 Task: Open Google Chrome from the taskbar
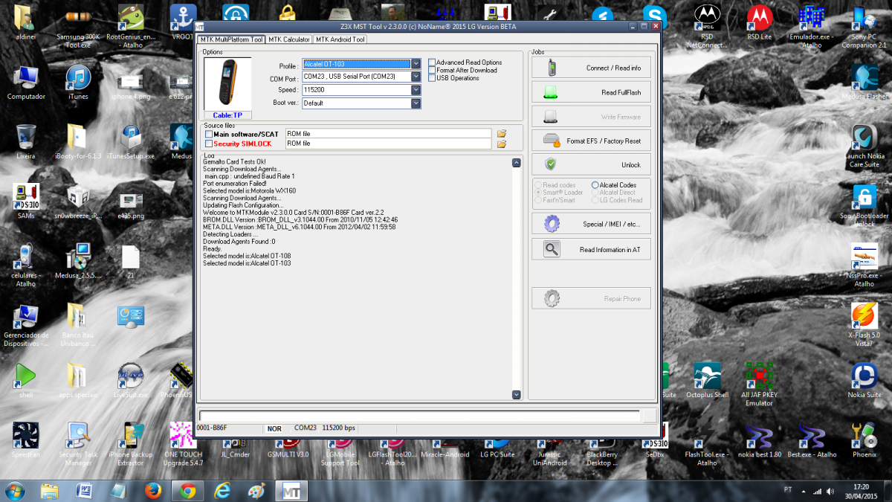tap(188, 491)
